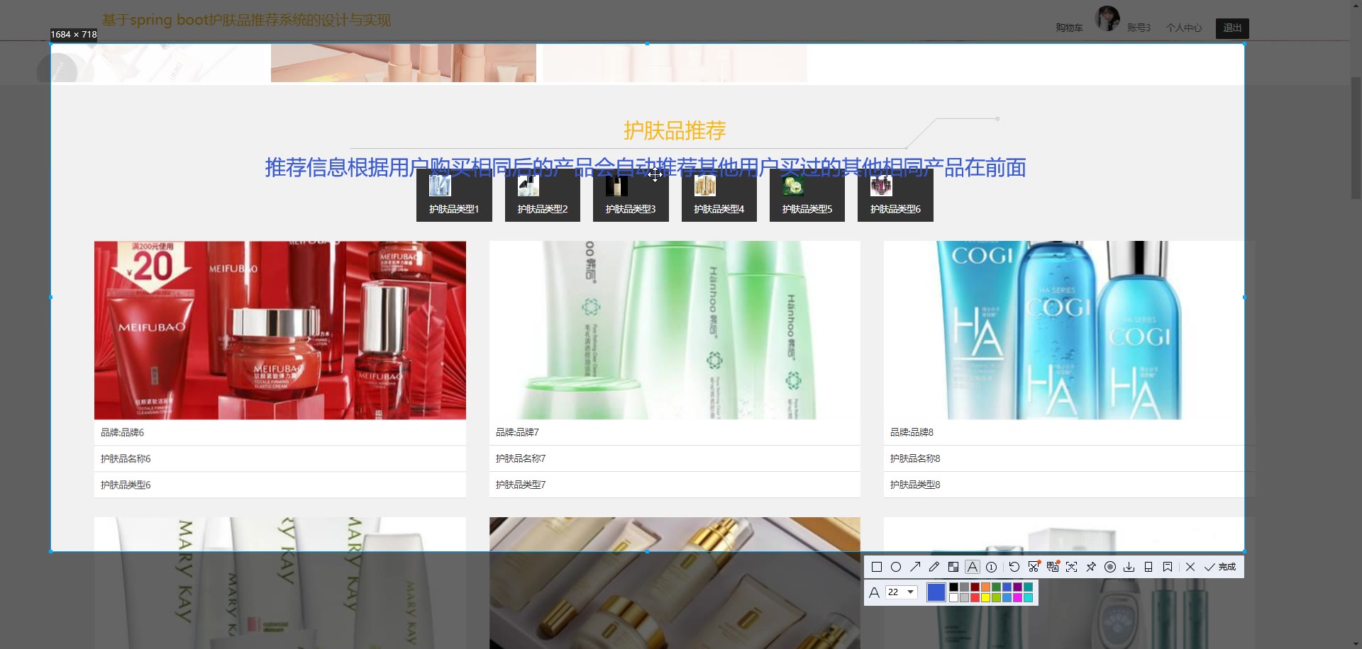Open the white MARY KAY product image
This screenshot has height=649, width=1362.
pos(280,582)
